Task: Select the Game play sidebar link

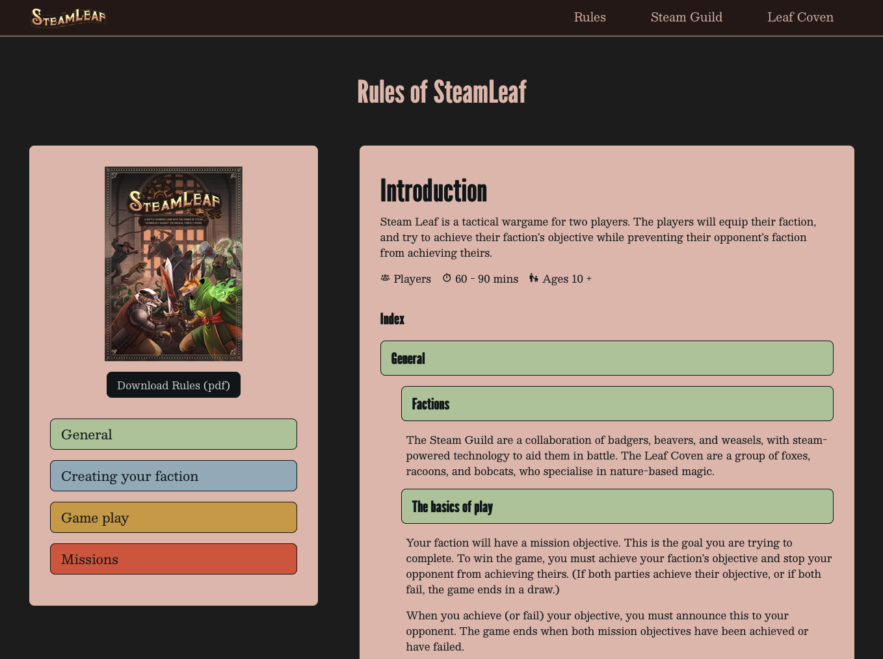Action: point(174,517)
